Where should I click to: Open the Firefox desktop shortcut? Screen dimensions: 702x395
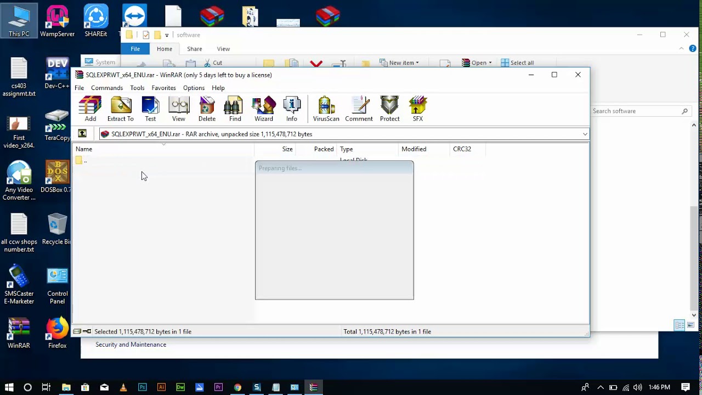tap(57, 332)
